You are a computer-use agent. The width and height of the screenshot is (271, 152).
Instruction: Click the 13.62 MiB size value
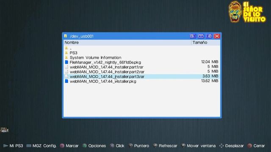click(210, 81)
